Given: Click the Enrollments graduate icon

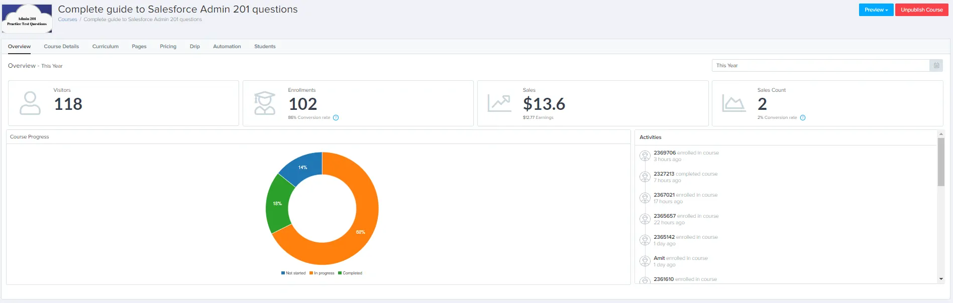Looking at the screenshot, I should click(x=265, y=103).
